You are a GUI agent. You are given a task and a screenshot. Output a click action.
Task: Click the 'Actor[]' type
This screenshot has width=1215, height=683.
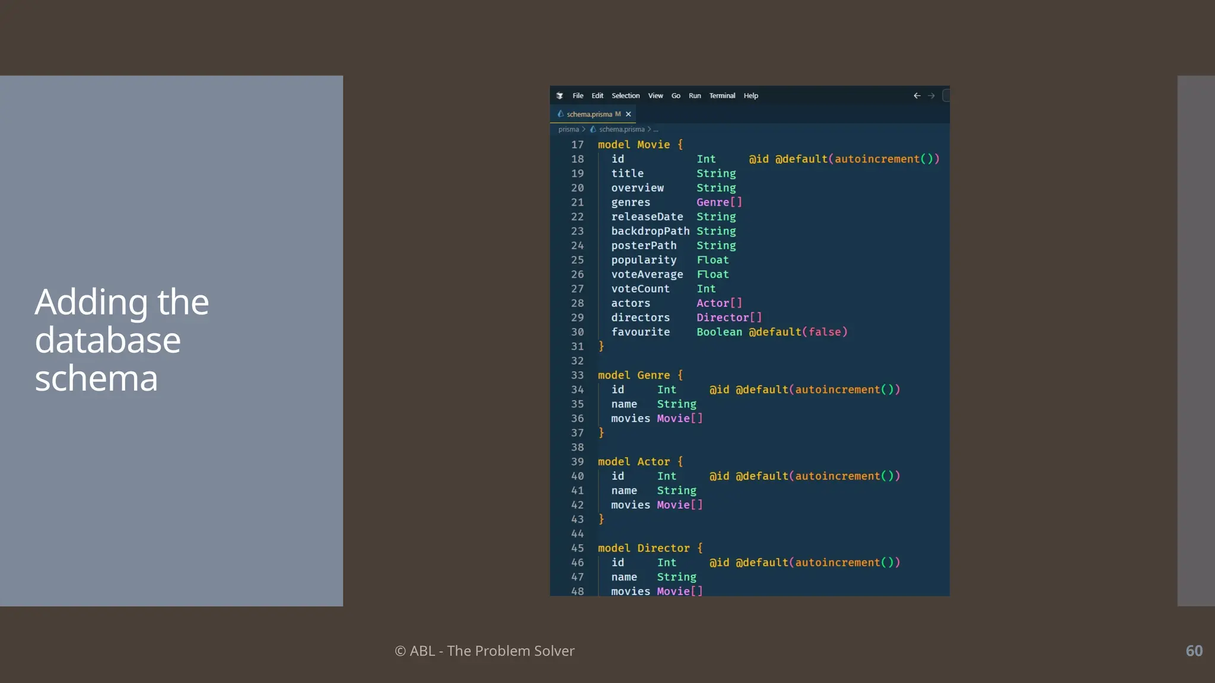tap(719, 303)
